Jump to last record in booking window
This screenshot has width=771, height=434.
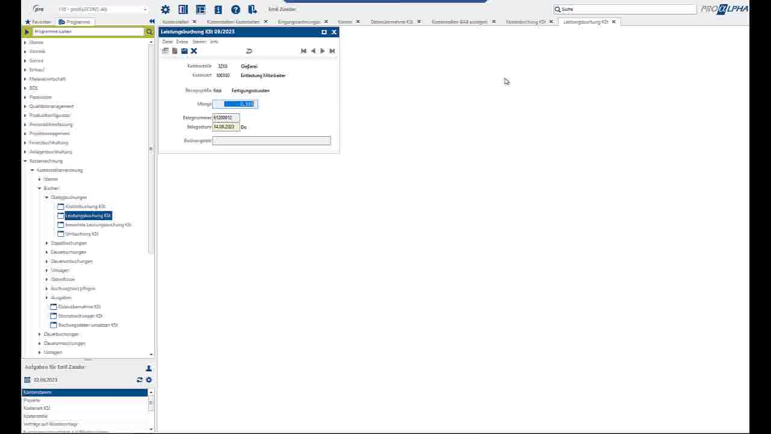pyautogui.click(x=332, y=51)
